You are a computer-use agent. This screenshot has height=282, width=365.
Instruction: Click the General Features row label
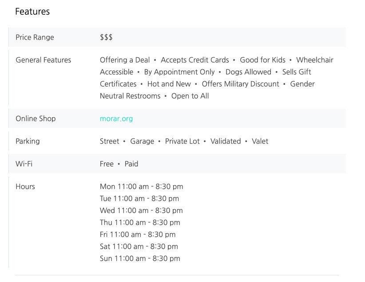click(43, 60)
